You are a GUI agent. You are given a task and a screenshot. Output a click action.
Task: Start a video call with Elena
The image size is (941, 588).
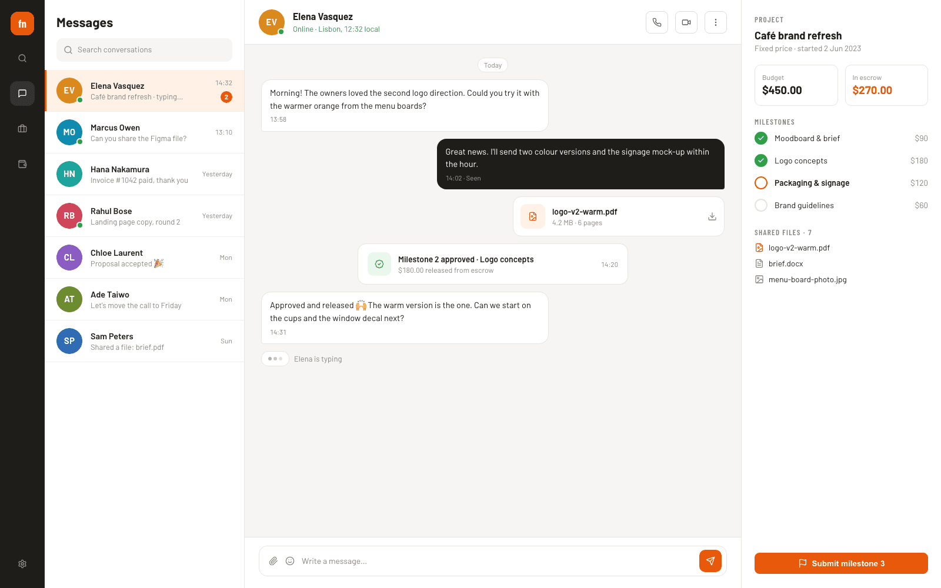tap(686, 22)
